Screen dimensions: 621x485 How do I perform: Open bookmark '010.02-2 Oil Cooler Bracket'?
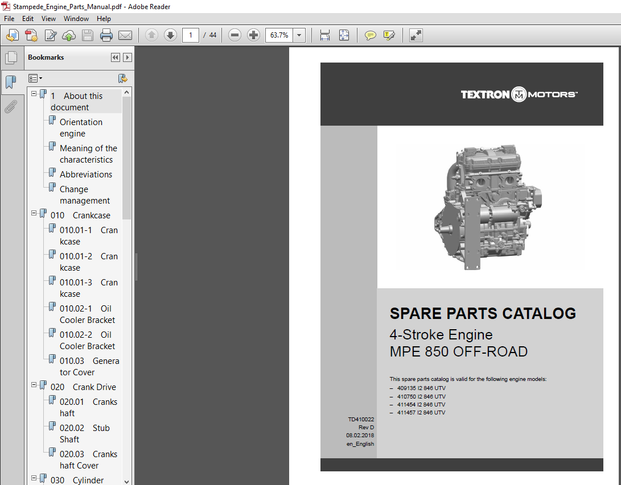(x=87, y=340)
